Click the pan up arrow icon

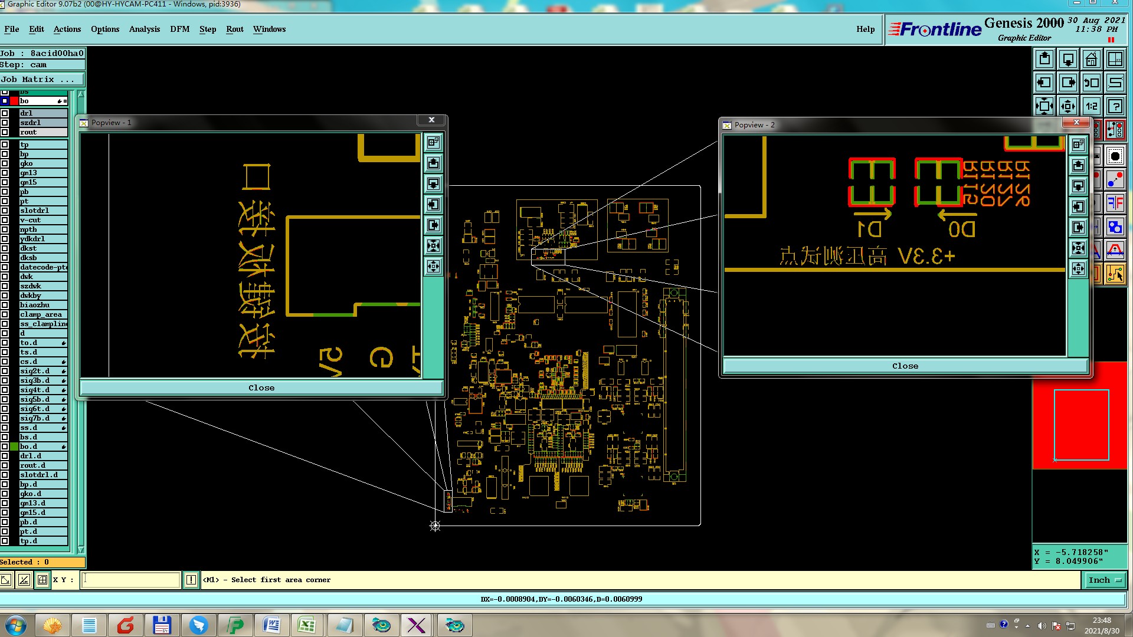click(x=1044, y=59)
